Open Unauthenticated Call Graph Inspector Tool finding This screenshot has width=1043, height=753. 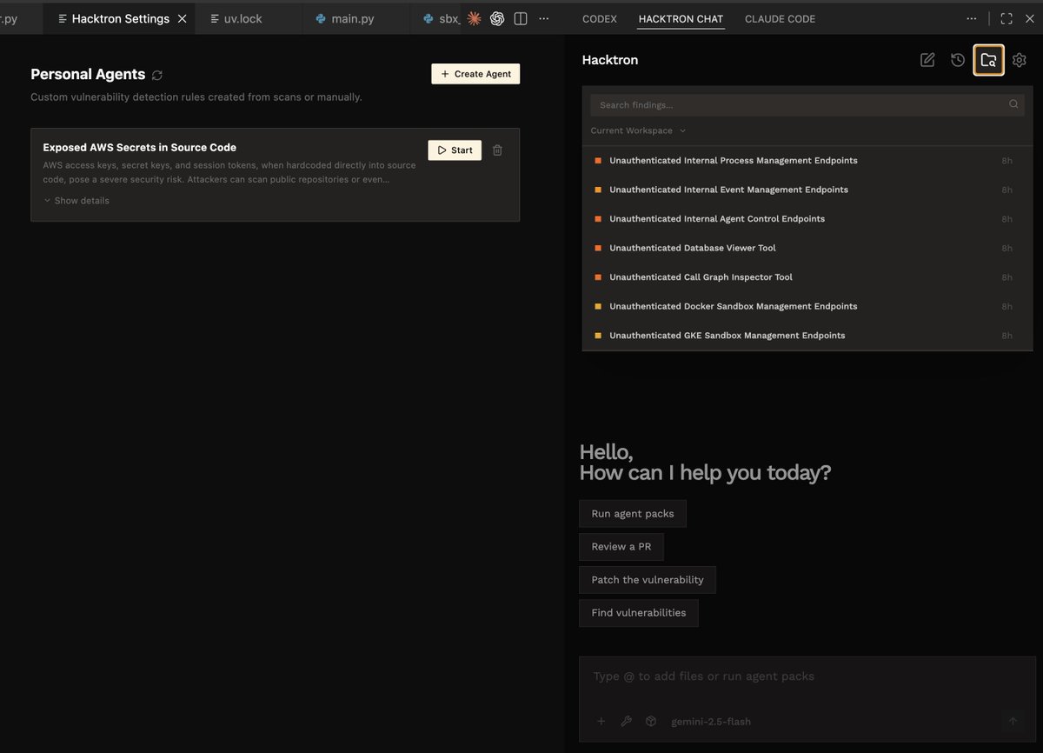click(807, 277)
